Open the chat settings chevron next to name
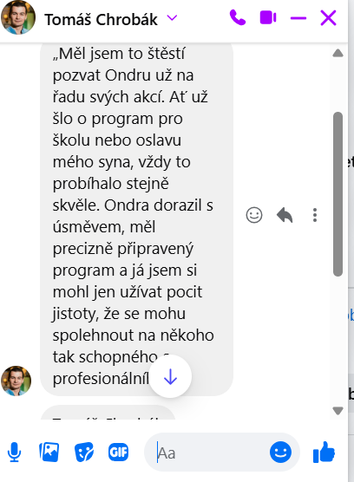Screen dimensions: 354x482 [x=172, y=18]
